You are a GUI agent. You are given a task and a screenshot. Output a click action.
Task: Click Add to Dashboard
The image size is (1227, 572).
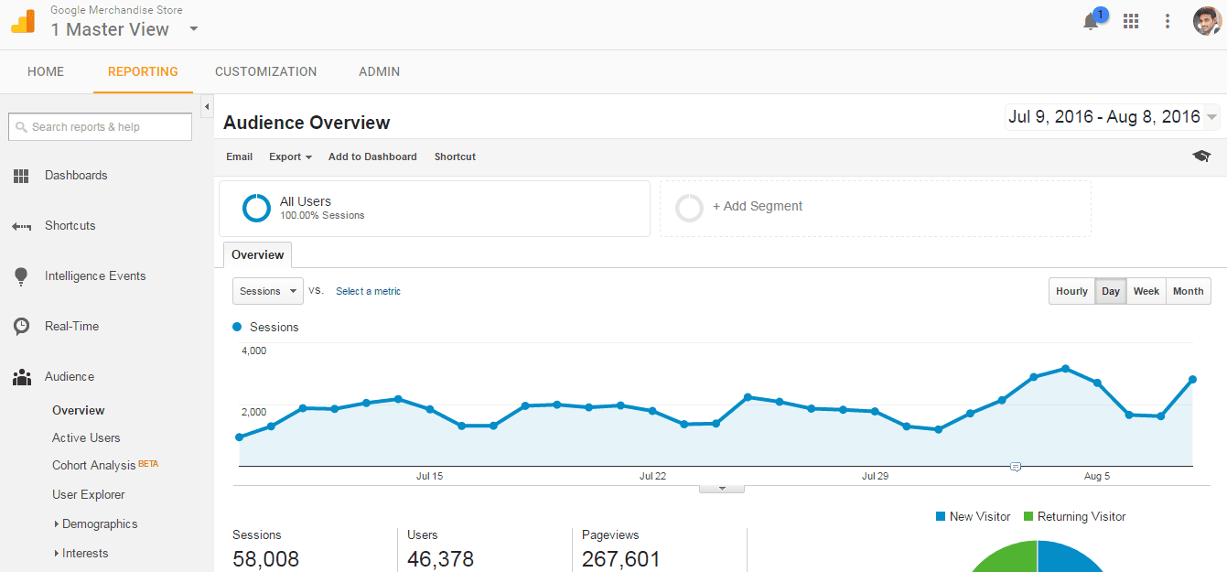click(372, 156)
